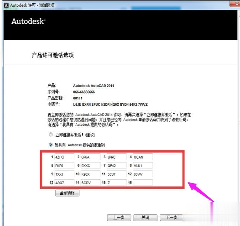The height and width of the screenshot is (226, 240).
Task: Click the 关闭 close button
Action: click(145, 217)
